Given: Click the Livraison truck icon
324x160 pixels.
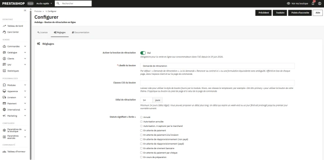Looking at the screenshot, I should 4,97.
